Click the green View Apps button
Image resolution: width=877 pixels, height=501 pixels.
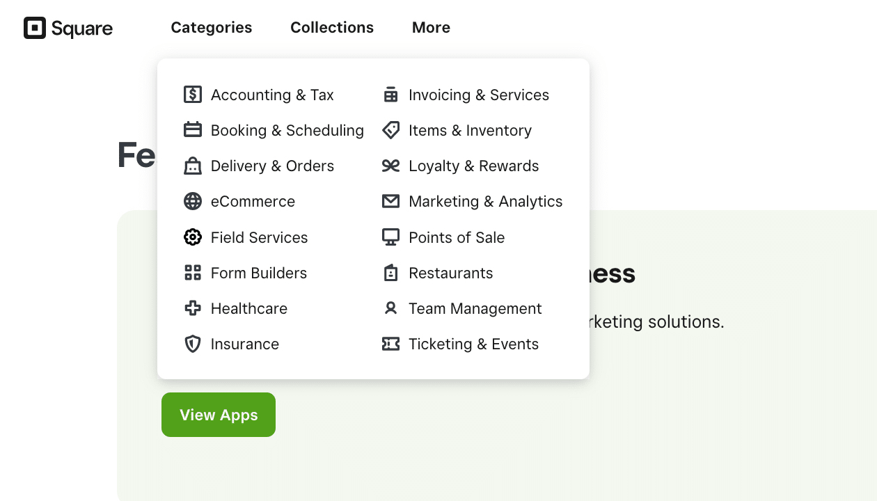(219, 415)
